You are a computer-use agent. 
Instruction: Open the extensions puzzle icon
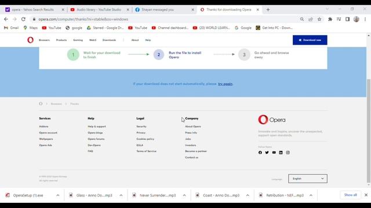point(330,19)
